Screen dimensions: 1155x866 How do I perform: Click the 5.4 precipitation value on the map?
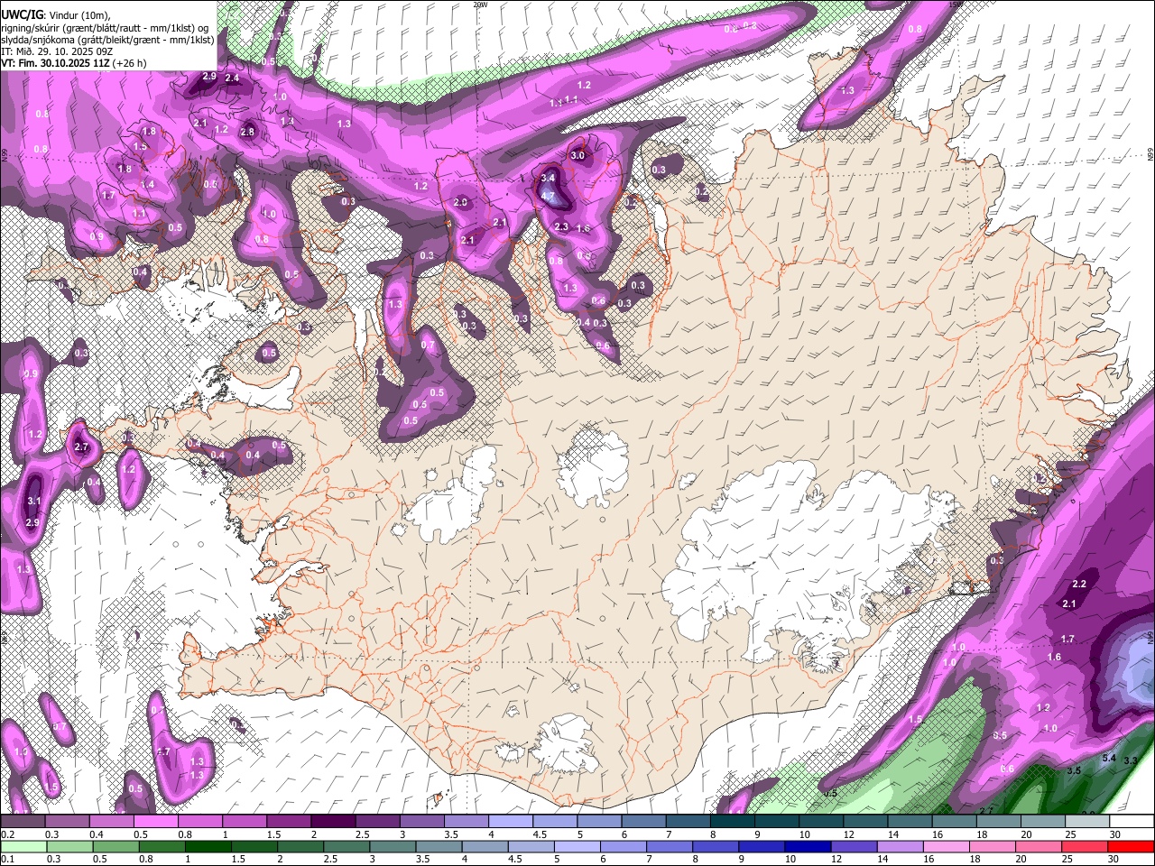point(1109,758)
